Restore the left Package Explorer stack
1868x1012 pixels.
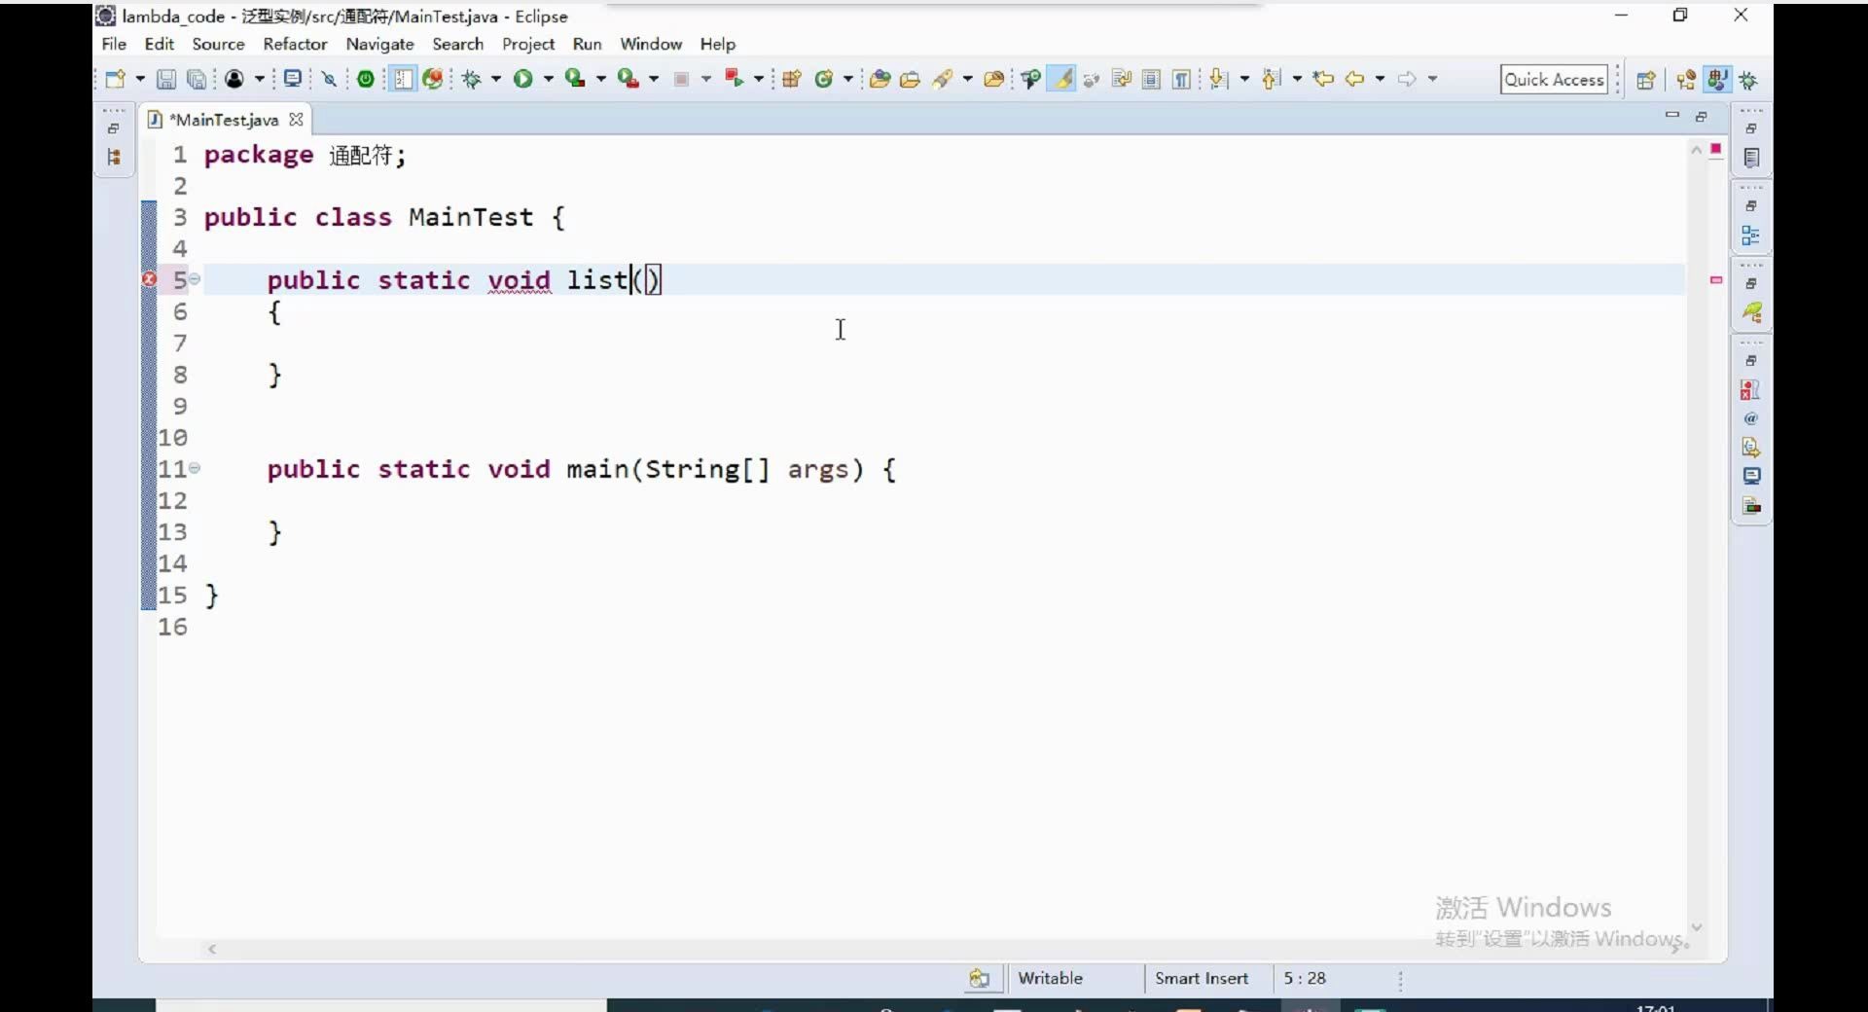(114, 128)
